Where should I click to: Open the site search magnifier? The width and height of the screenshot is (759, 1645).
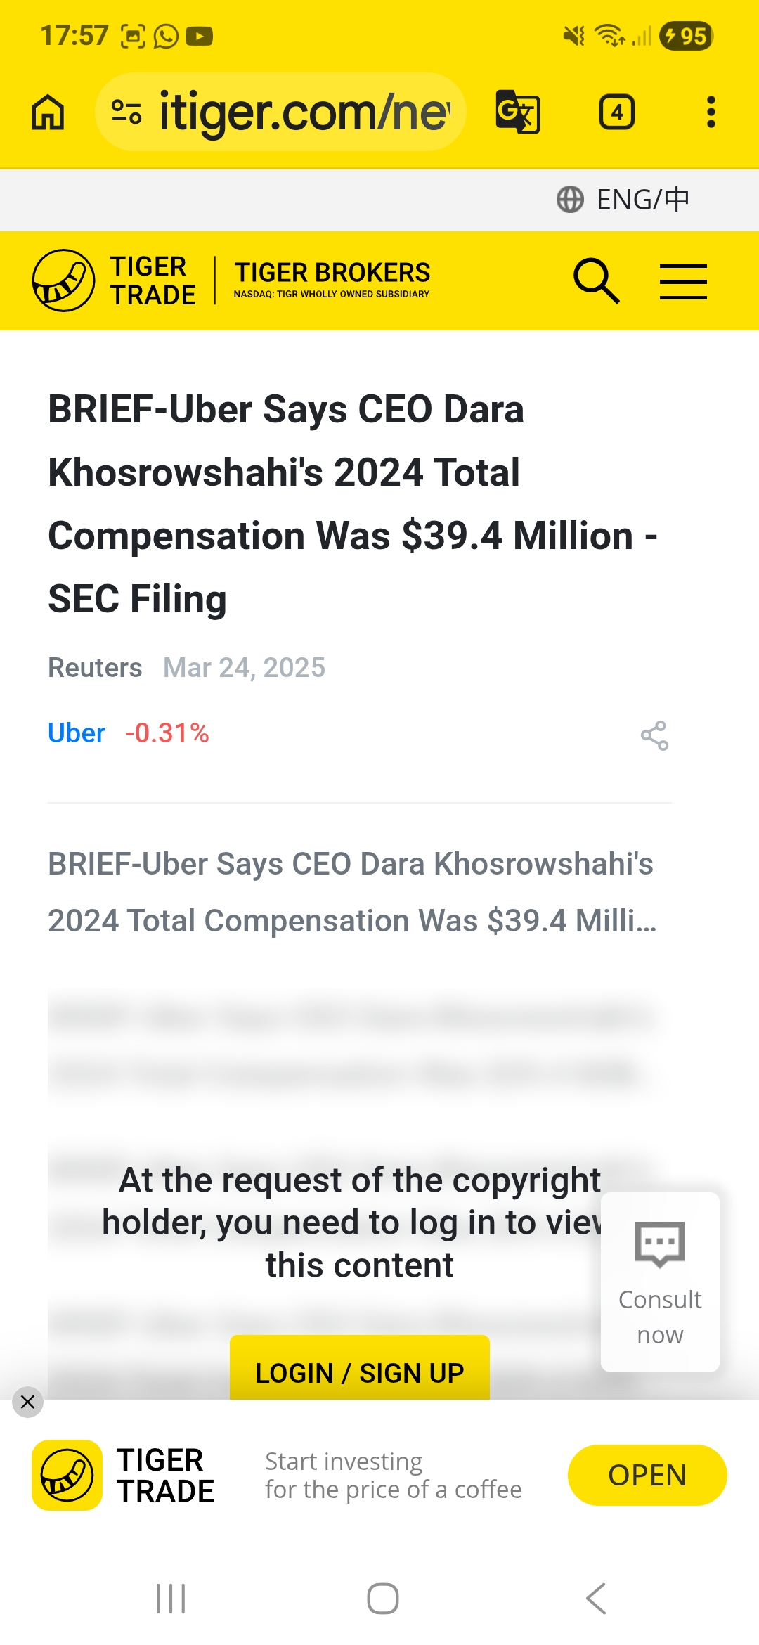pyautogui.click(x=596, y=280)
